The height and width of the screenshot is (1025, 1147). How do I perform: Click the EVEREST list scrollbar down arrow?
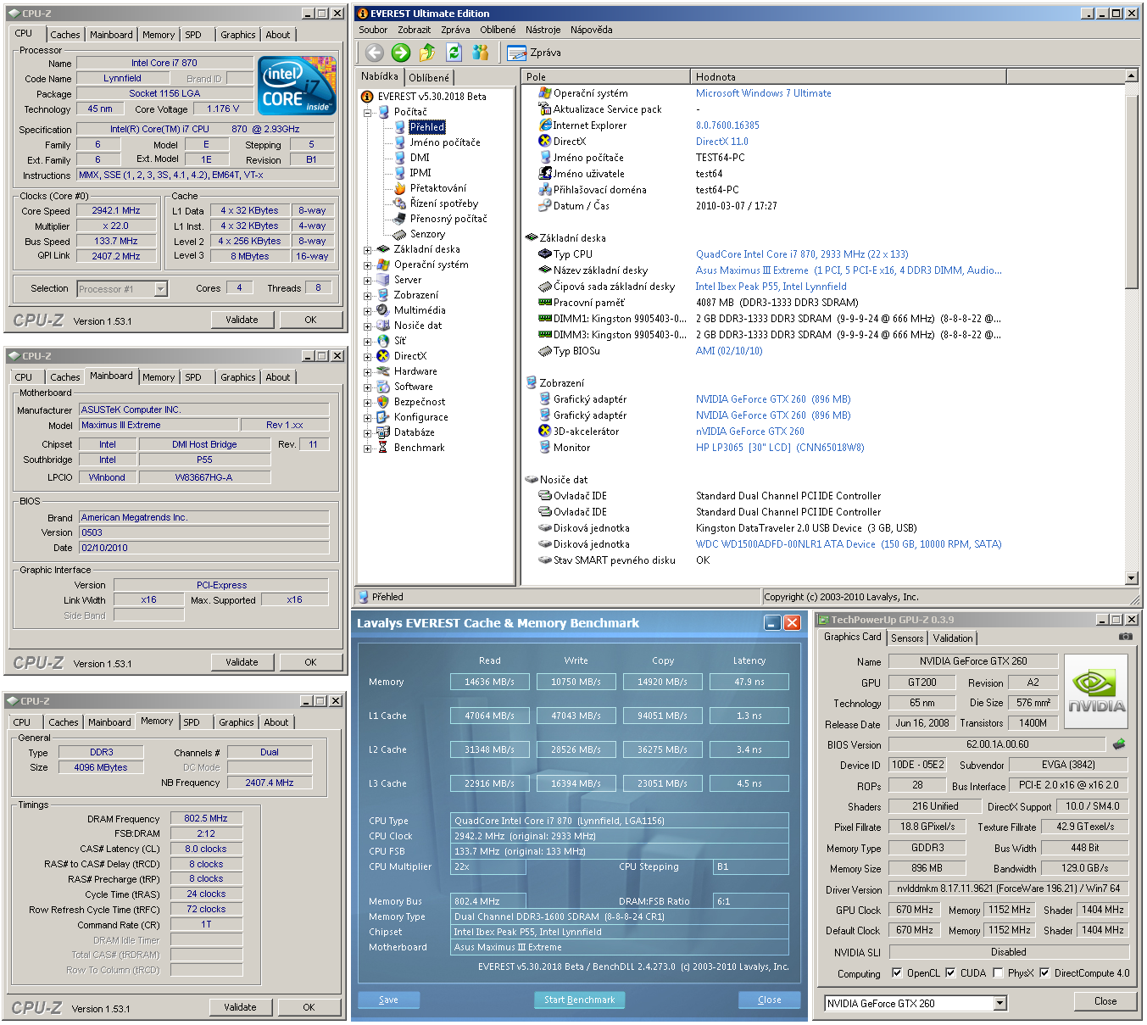pyautogui.click(x=1131, y=578)
